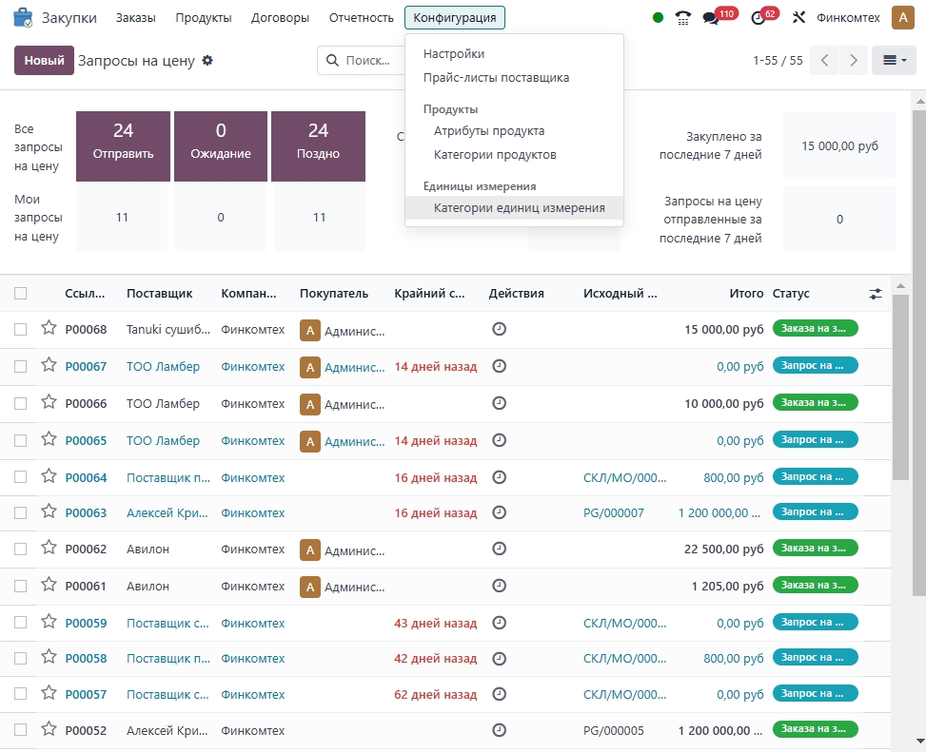Open activity clock for P00066 row
Image resolution: width=926 pixels, height=752 pixels.
point(499,402)
